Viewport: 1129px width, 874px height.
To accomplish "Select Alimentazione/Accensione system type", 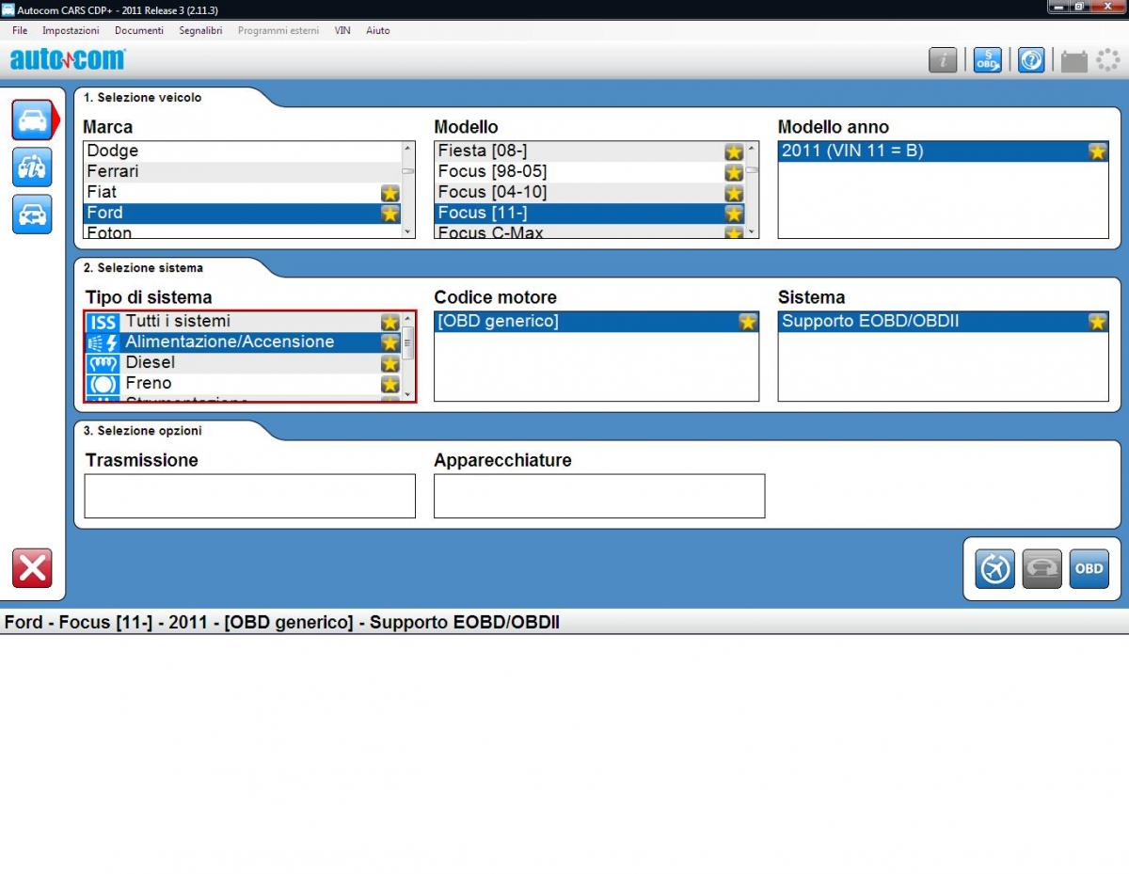I will 243,342.
